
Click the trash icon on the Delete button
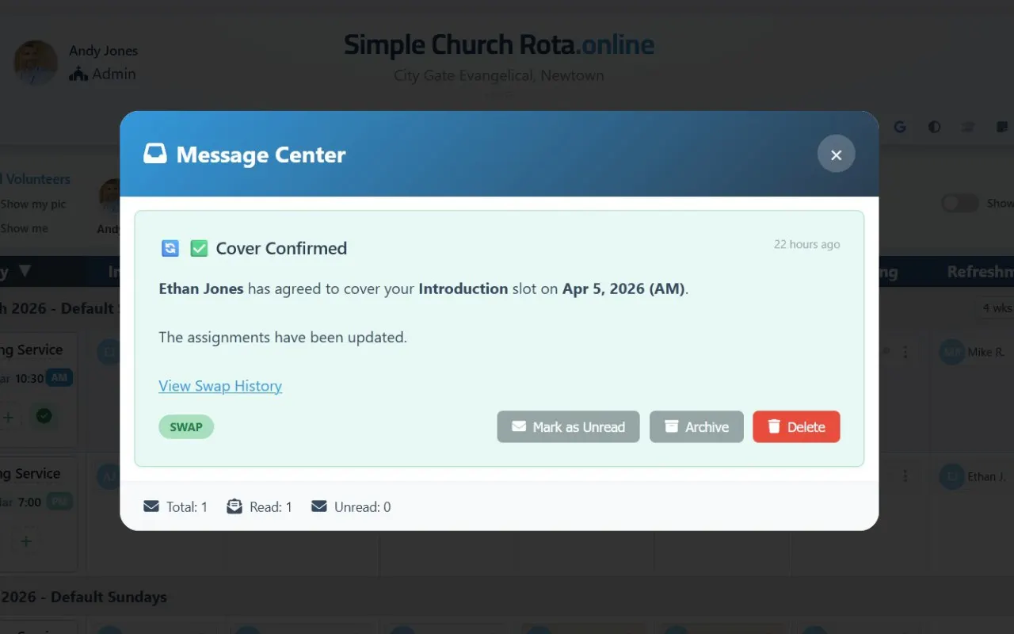[775, 426]
